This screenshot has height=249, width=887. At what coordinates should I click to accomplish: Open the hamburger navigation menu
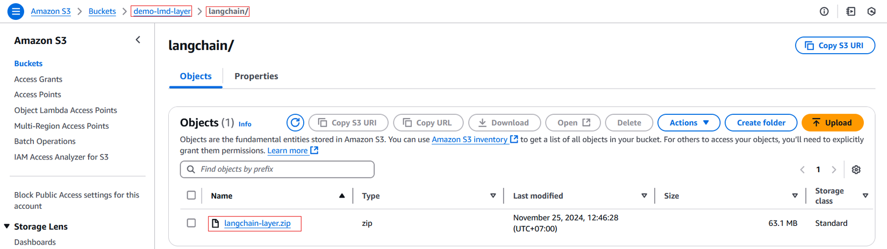[x=16, y=11]
